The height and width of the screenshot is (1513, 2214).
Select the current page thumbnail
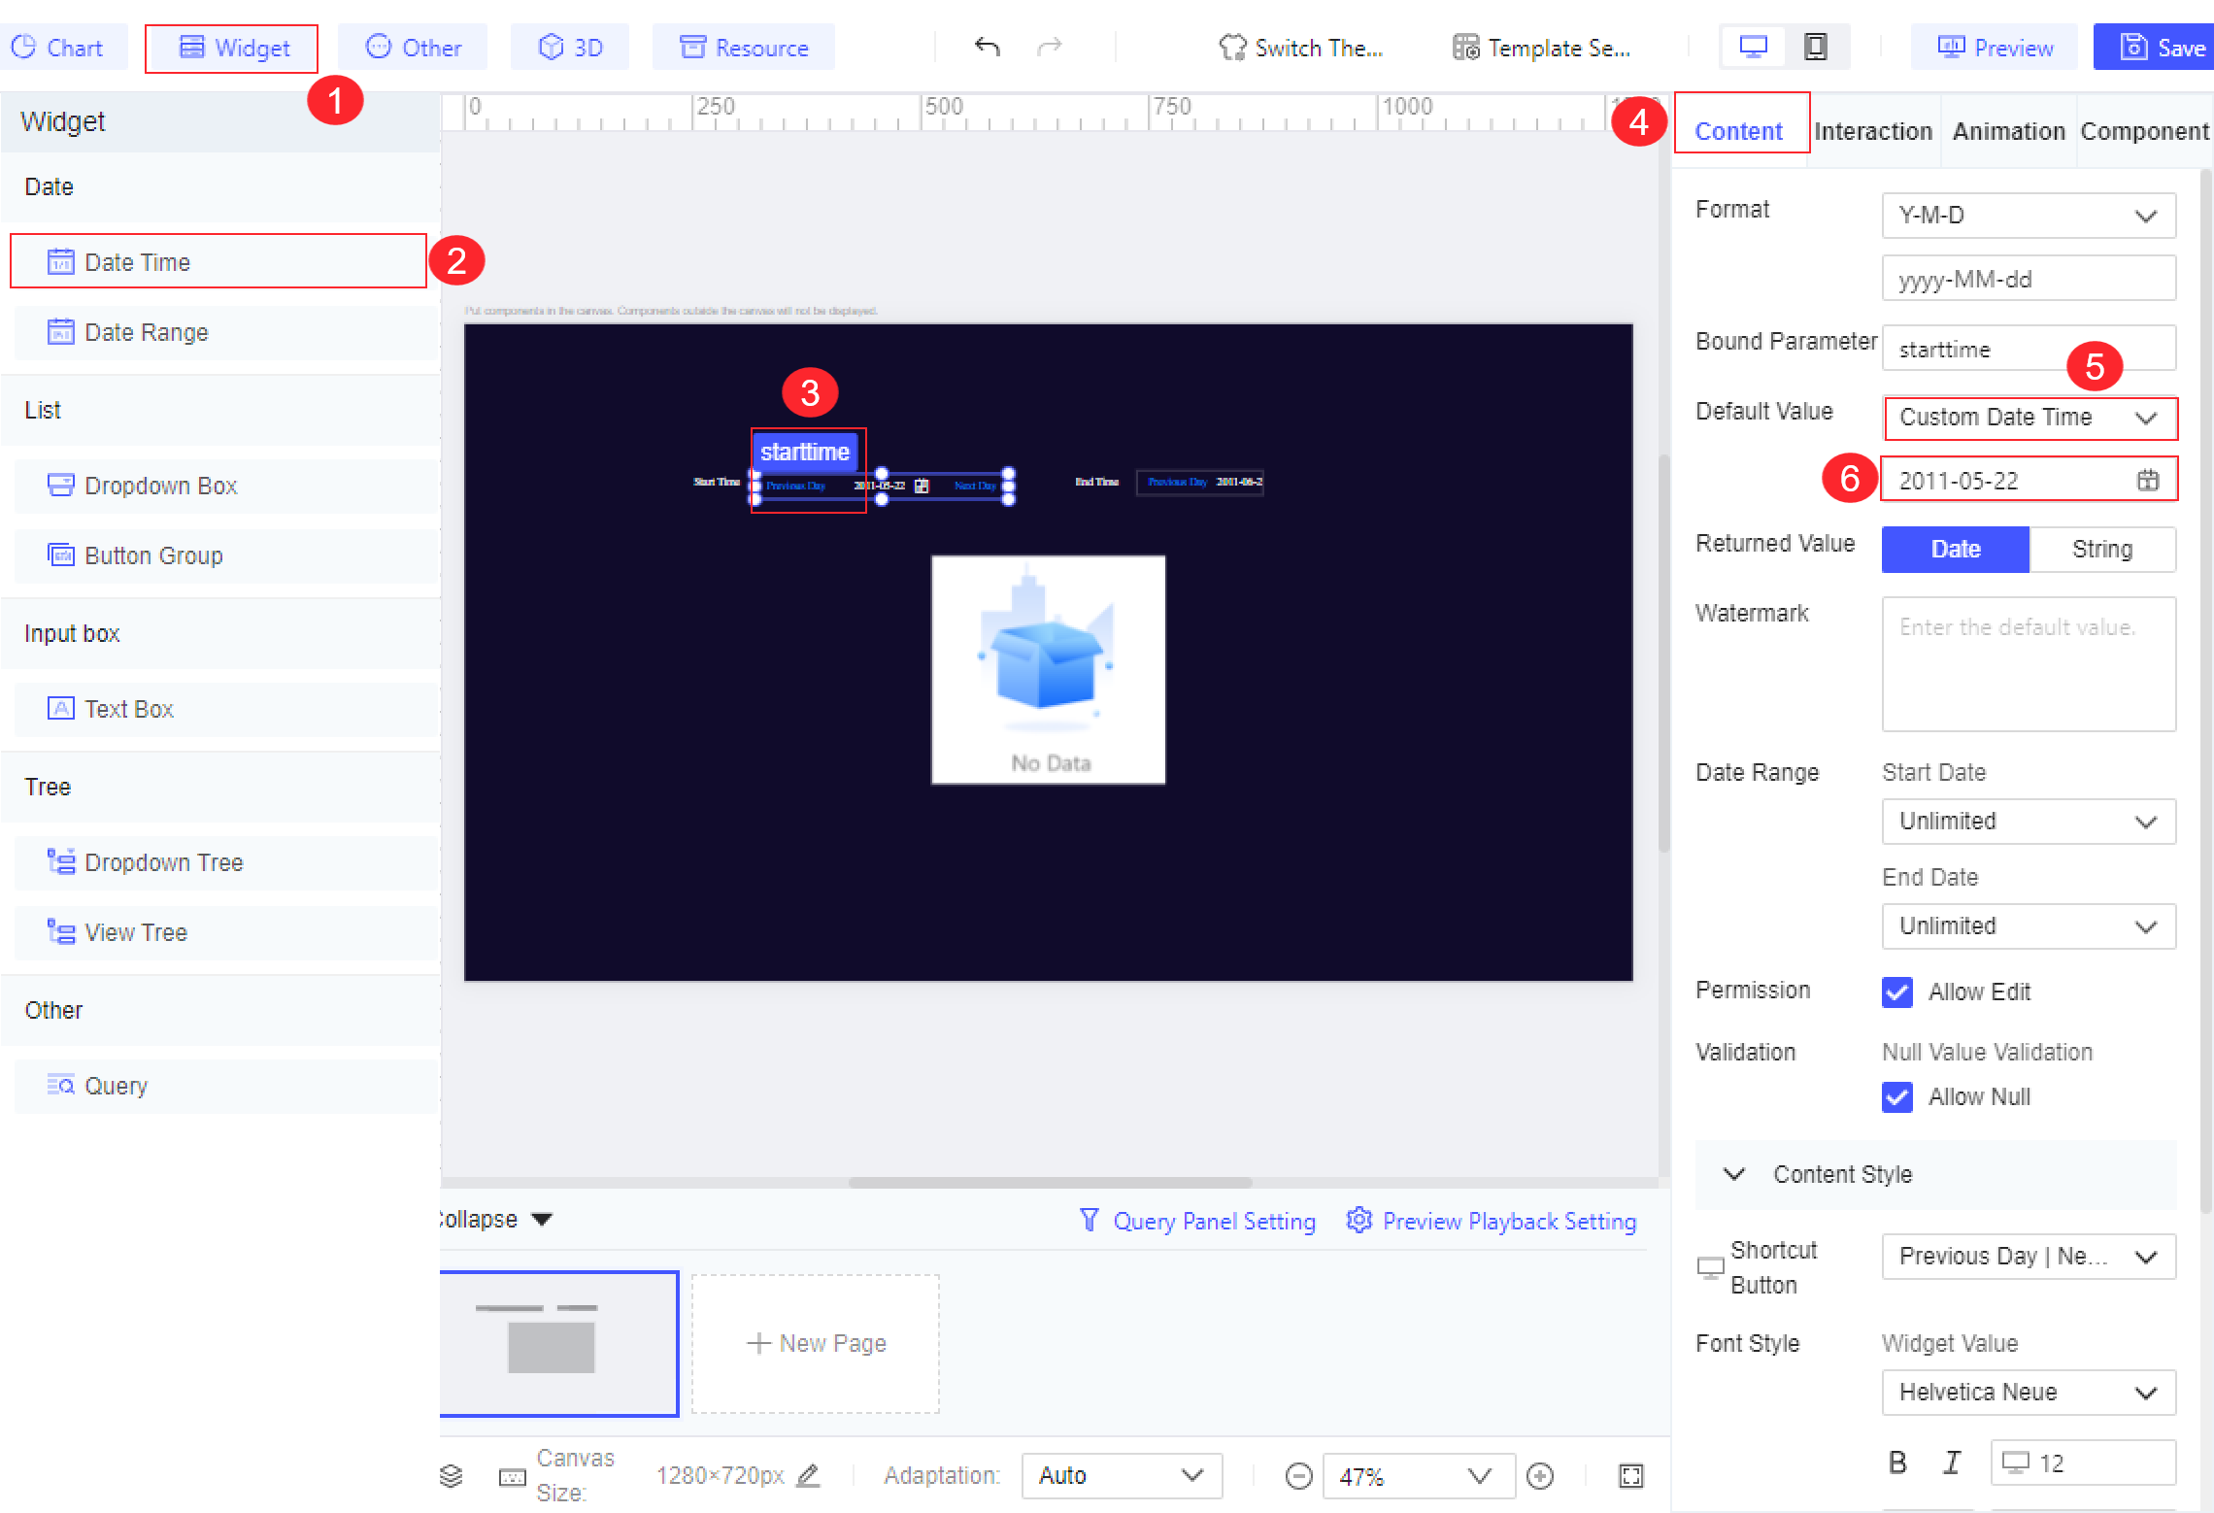[x=558, y=1343]
